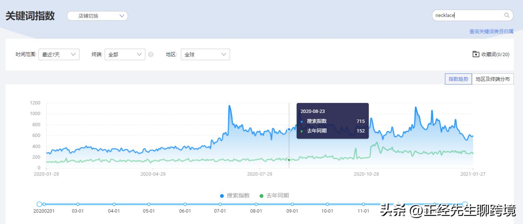Expand the 时间范围 最近7天 dropdown

59,55
